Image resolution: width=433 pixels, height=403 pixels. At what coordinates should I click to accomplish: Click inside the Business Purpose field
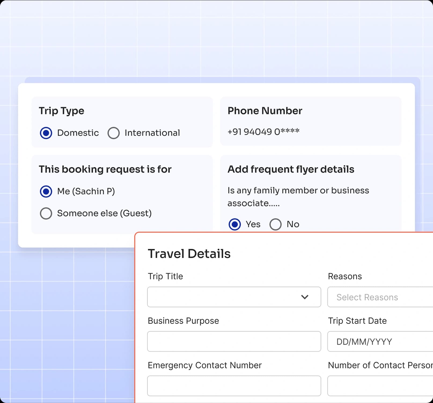(234, 342)
